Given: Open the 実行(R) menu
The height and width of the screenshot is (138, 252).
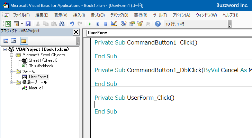Looking at the screenshot, I should [x=141, y=15].
